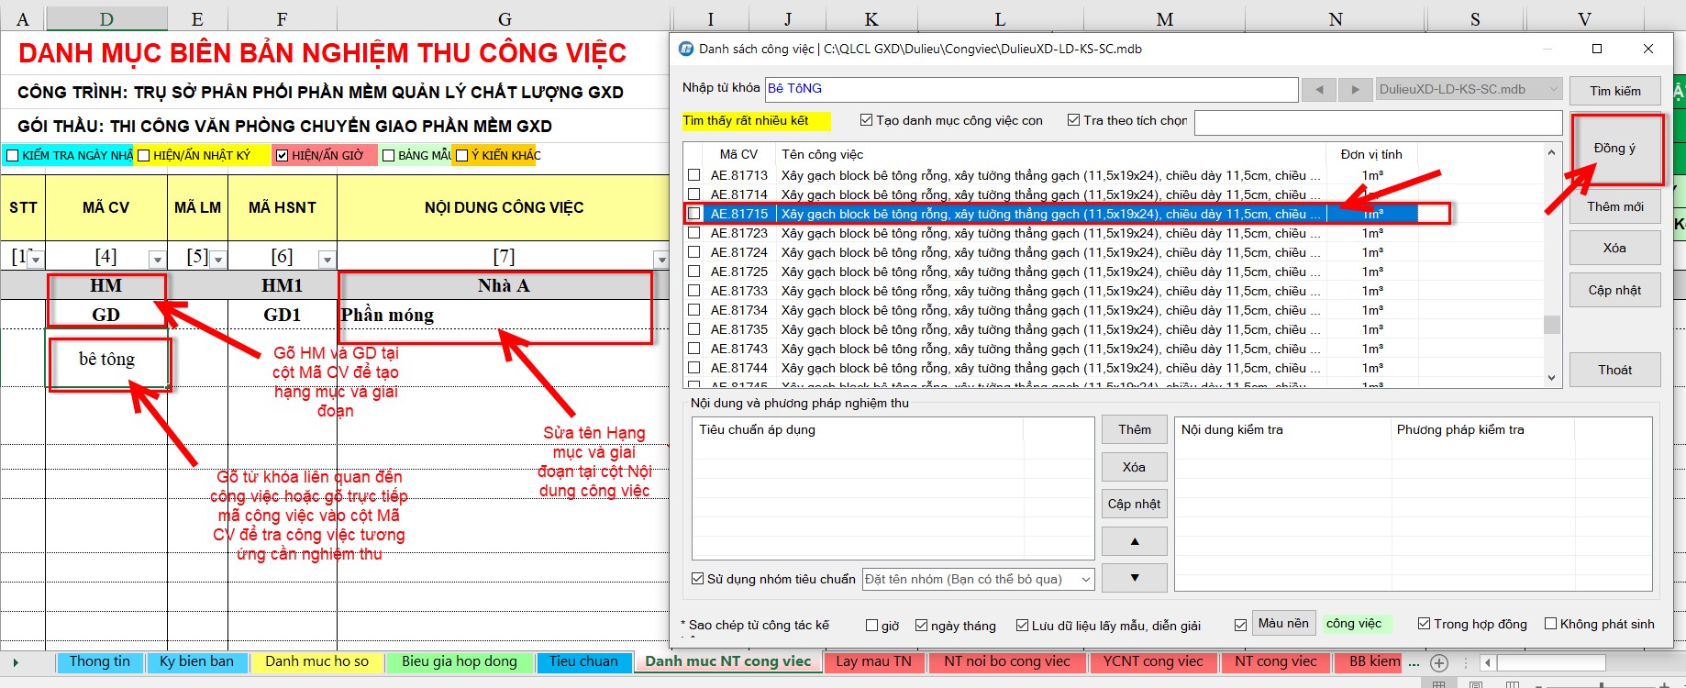This screenshot has height=688, width=1686.
Task: Click the Nhập từ khóa keyword field
Action: point(1031,89)
